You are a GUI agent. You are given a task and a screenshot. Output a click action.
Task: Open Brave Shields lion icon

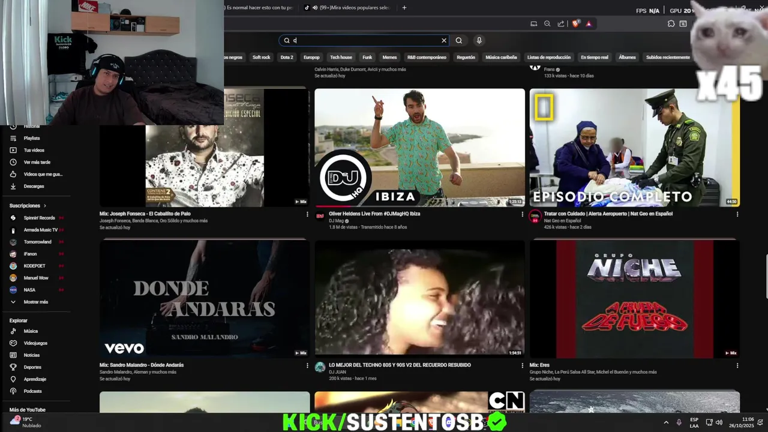(575, 23)
